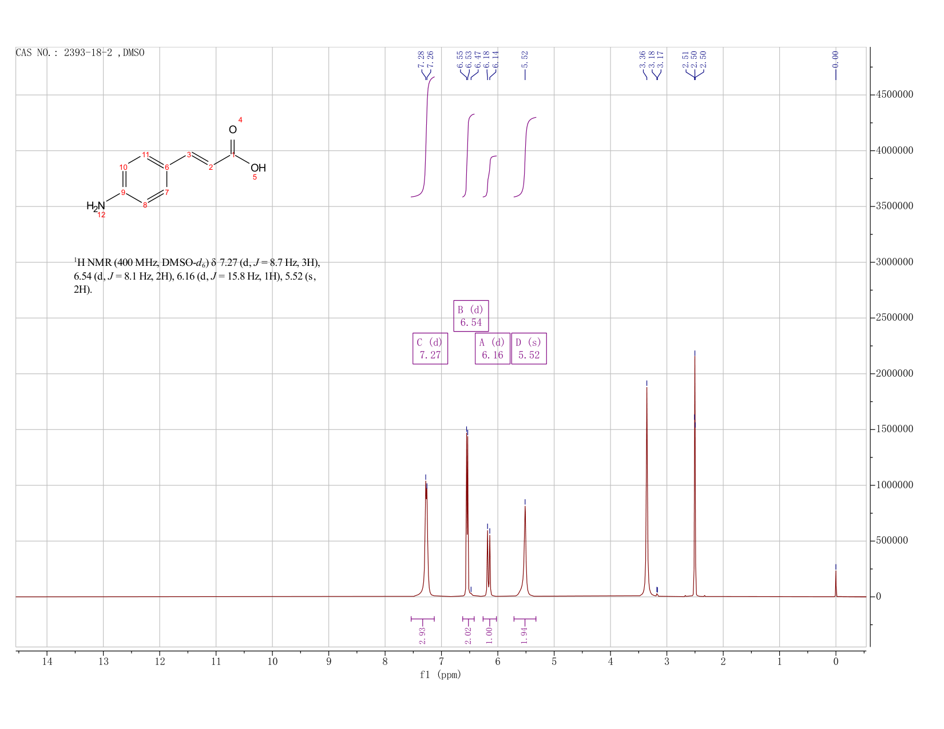The width and height of the screenshot is (944, 729).
Task: Click the x-axis tick label 14
Action: click(47, 662)
